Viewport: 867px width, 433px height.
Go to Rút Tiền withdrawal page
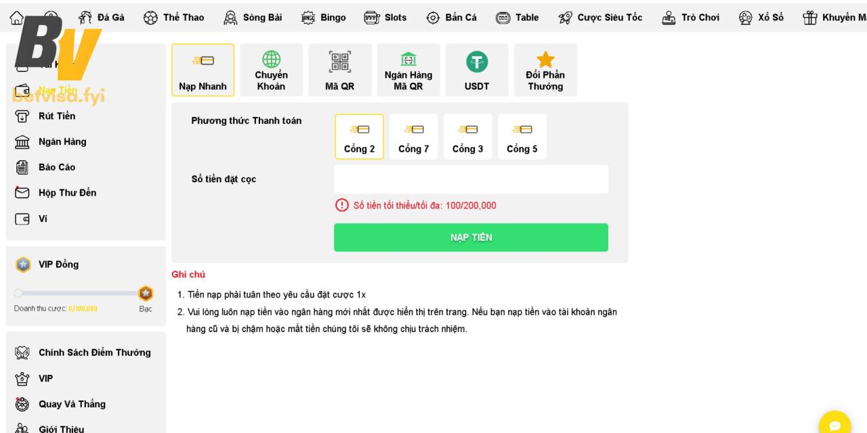57,116
